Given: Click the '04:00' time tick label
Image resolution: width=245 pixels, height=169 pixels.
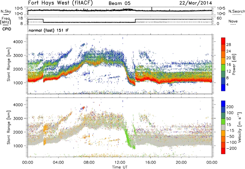Looking at the screenshot, I should 58,163.
